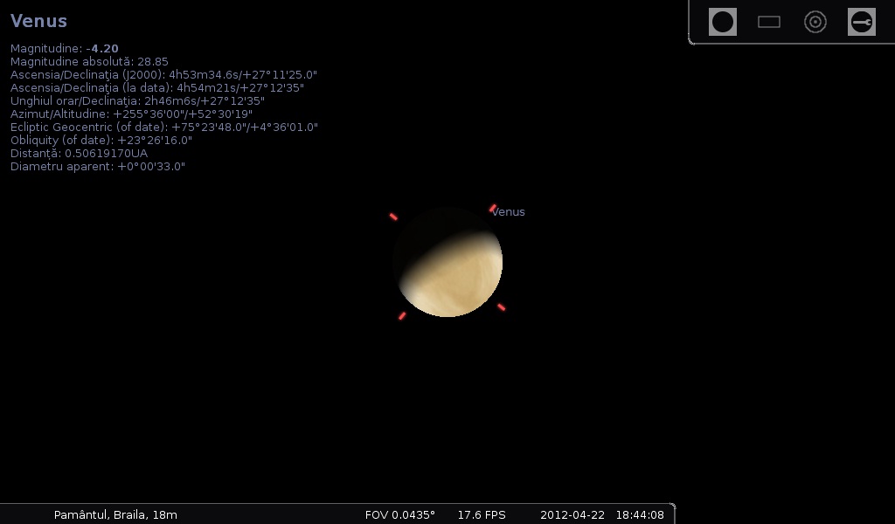This screenshot has width=895, height=524.
Task: Click the date 2012-04-22 in status bar
Action: click(x=572, y=514)
